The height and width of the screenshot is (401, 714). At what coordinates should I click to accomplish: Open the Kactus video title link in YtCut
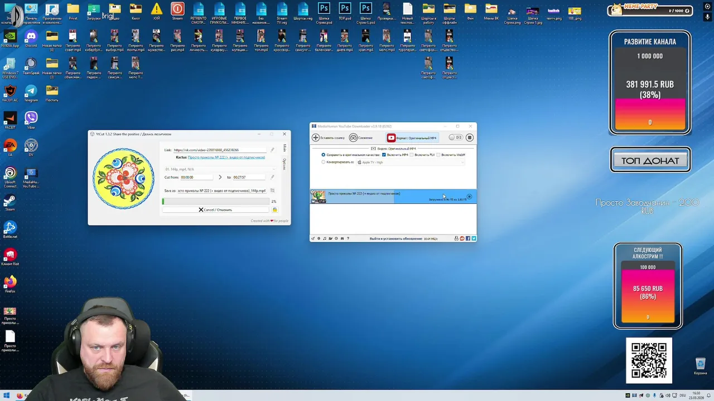click(x=226, y=158)
